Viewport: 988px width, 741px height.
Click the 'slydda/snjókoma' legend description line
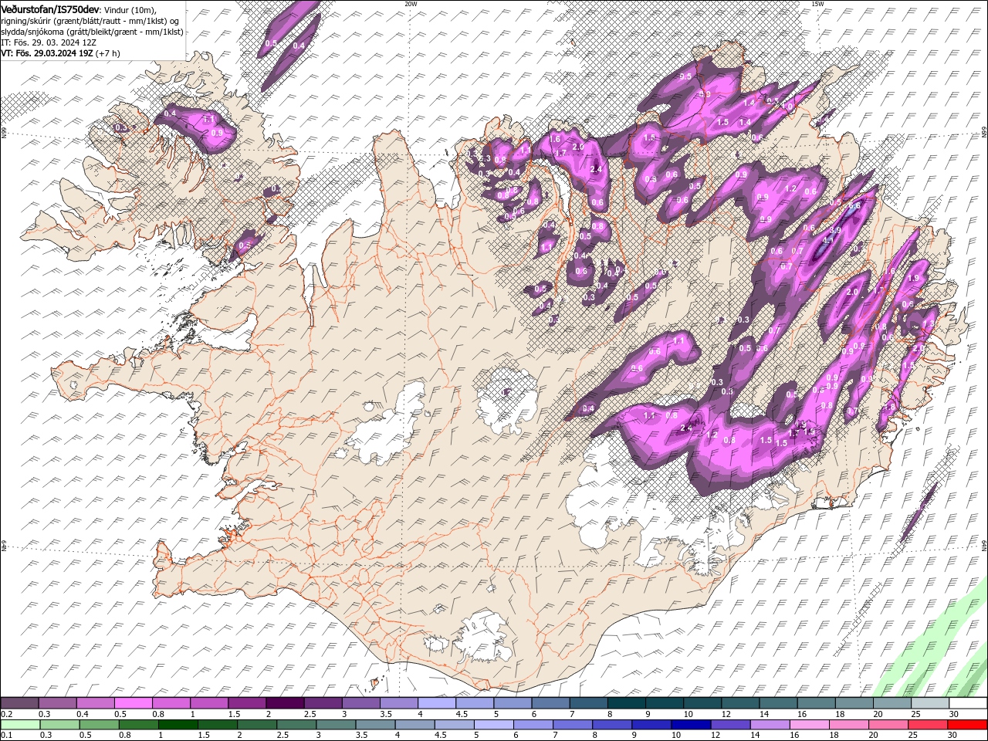(92, 32)
